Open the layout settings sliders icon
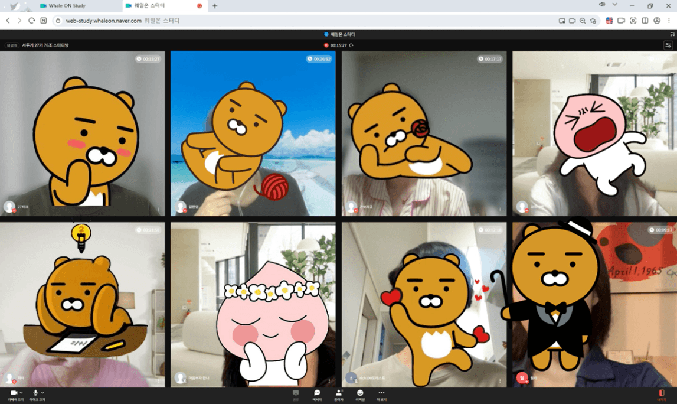The image size is (677, 404). pyautogui.click(x=668, y=45)
